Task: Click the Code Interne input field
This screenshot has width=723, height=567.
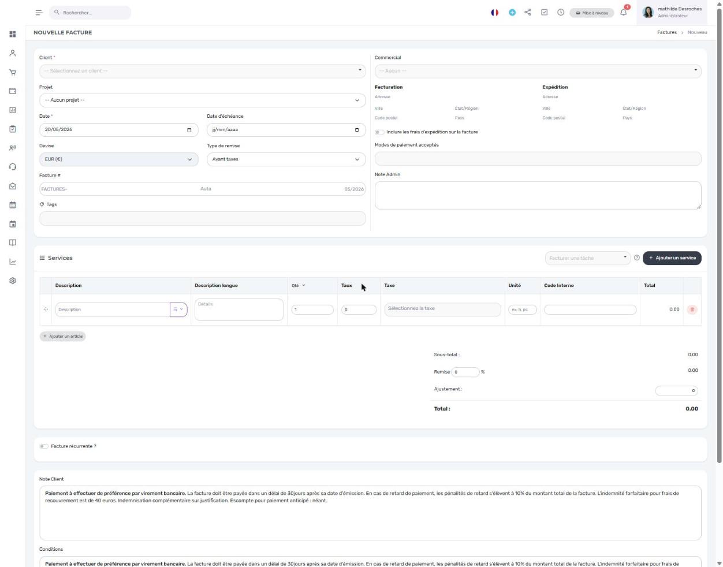Action: (590, 309)
